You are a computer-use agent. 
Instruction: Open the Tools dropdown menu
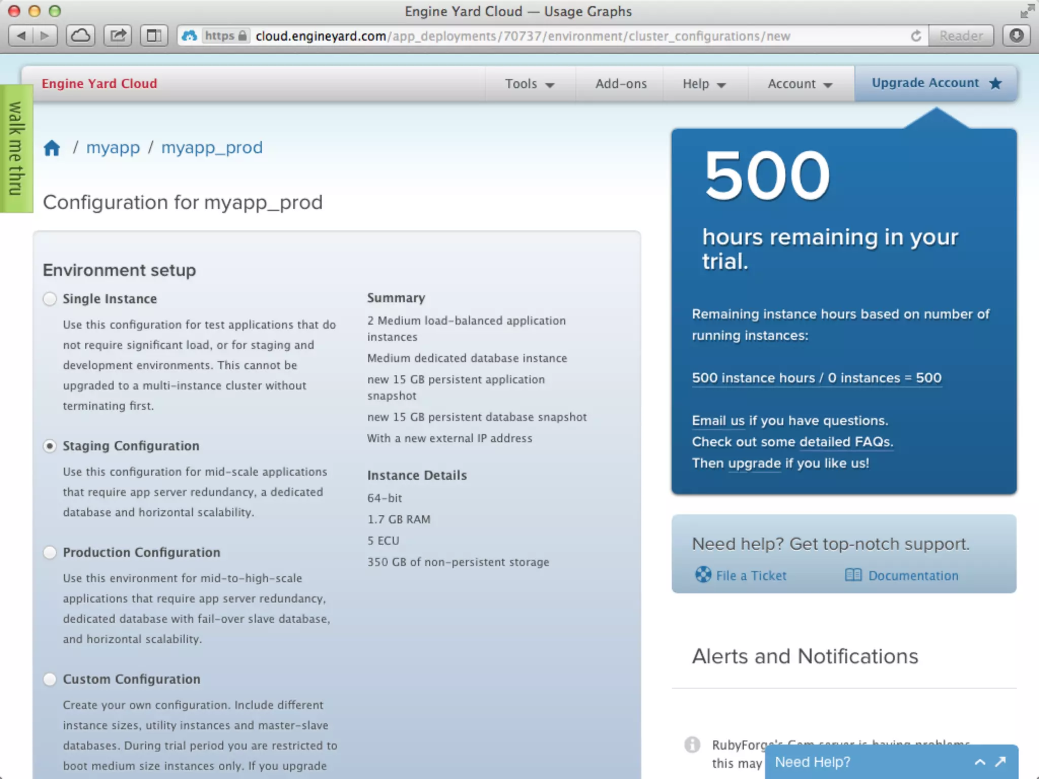pyautogui.click(x=529, y=84)
